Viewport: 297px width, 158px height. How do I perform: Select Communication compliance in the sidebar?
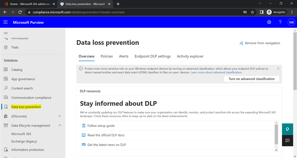31,98
